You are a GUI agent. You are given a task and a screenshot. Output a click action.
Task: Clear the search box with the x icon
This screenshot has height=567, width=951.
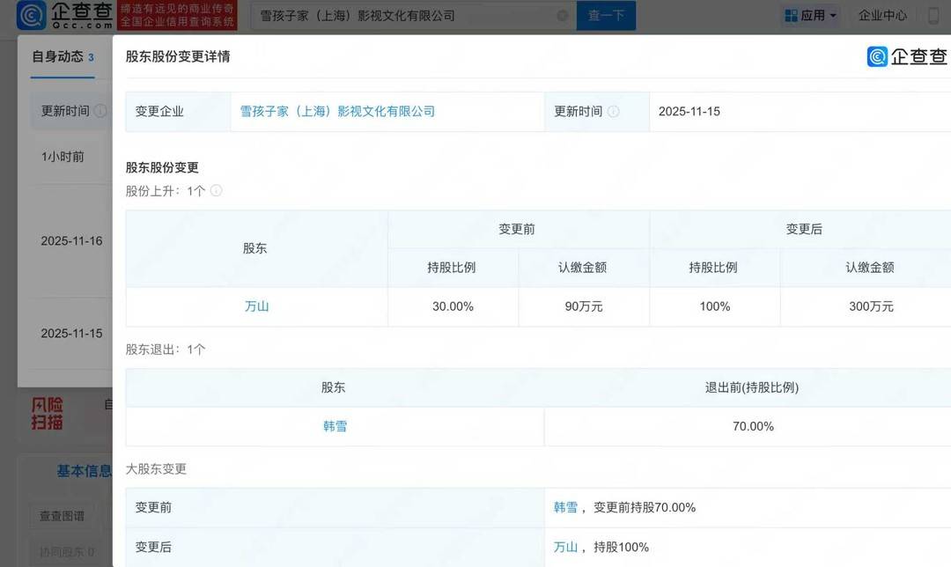[562, 15]
